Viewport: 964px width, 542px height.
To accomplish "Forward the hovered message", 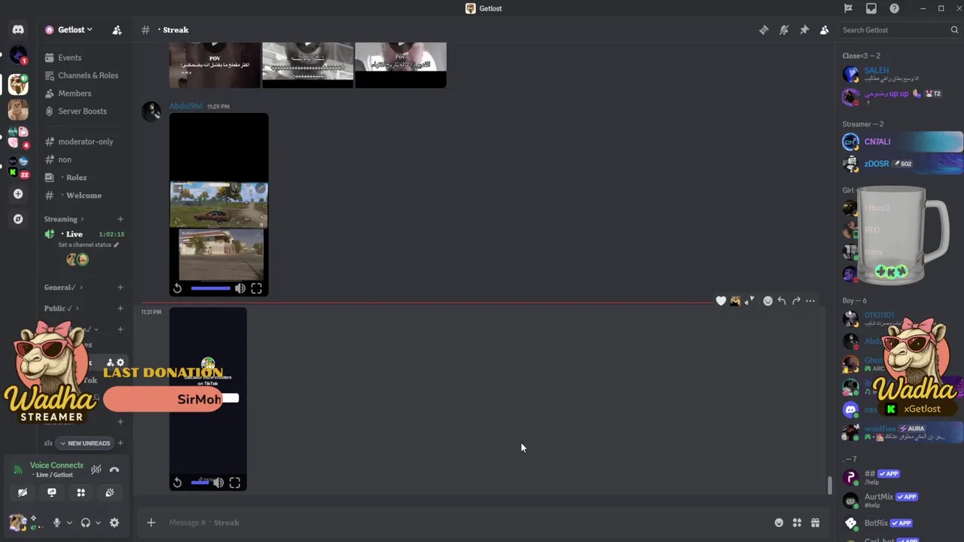I will pos(796,301).
